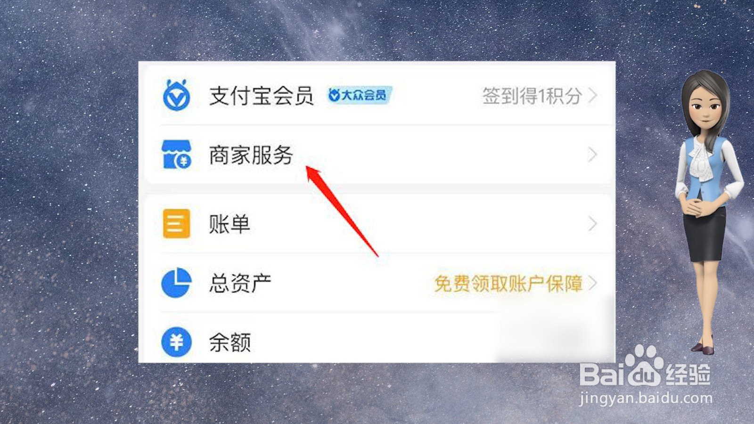Open the 支付宝会员 menu entry
Screen dimensions: 754x424
tap(377, 96)
